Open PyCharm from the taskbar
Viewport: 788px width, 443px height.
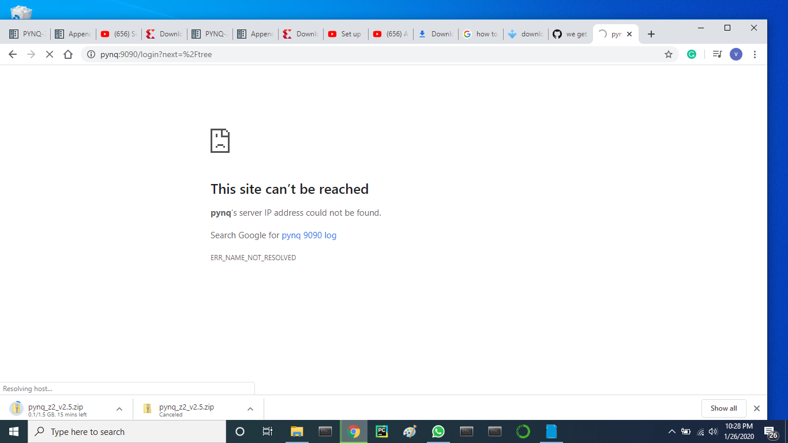coord(382,431)
